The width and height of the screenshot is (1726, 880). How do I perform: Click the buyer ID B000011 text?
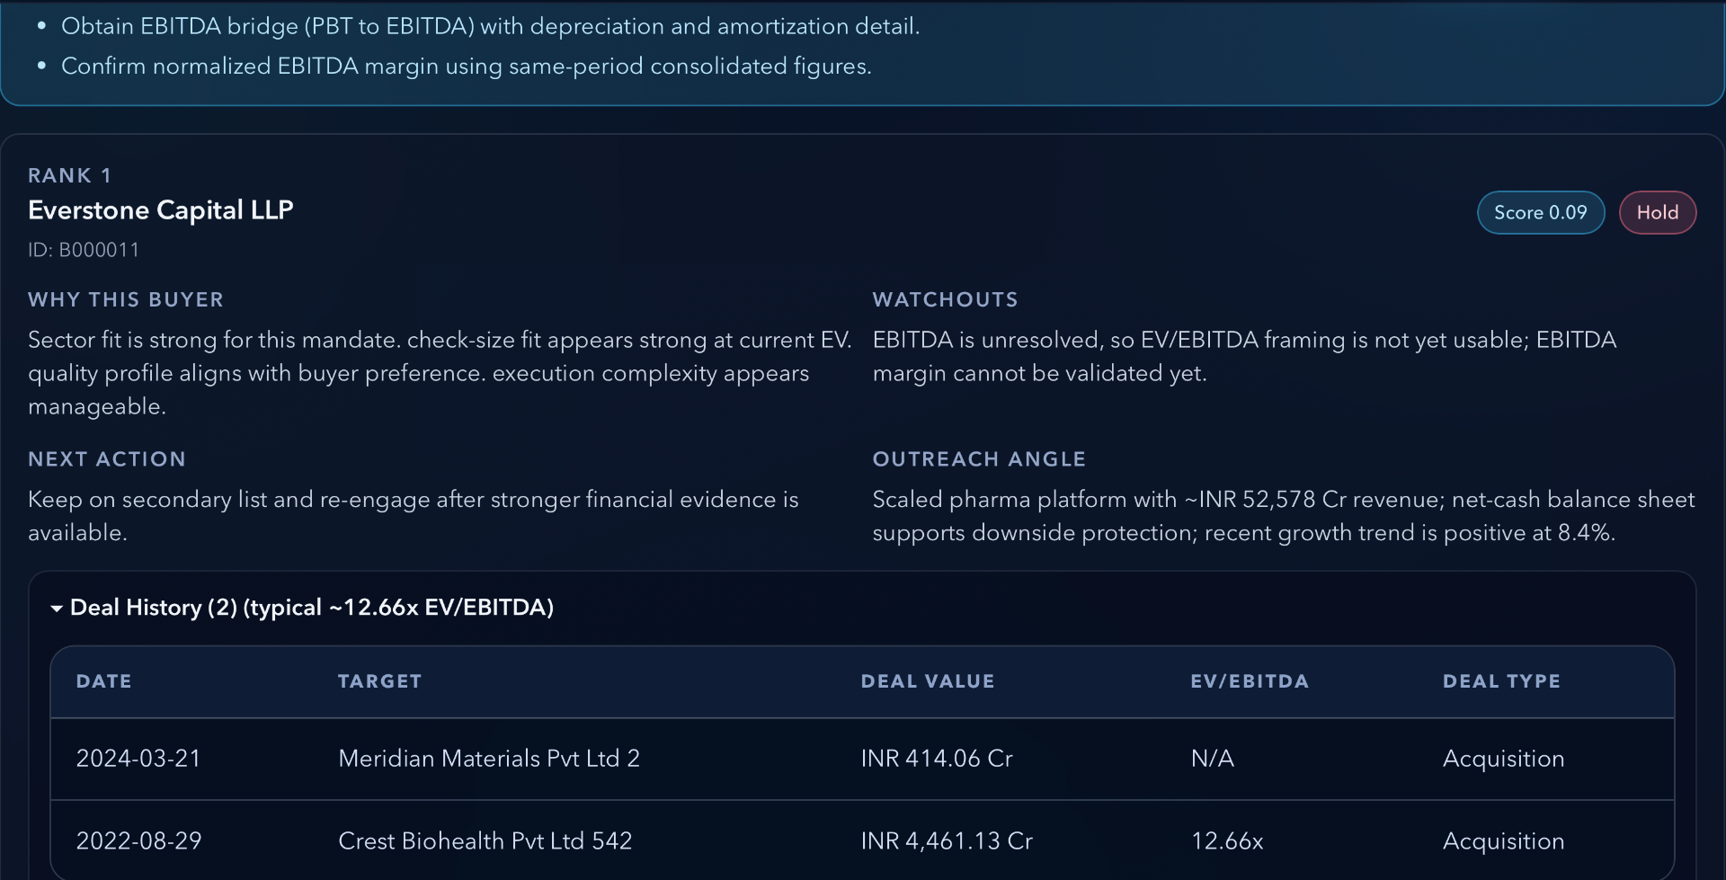click(x=84, y=250)
